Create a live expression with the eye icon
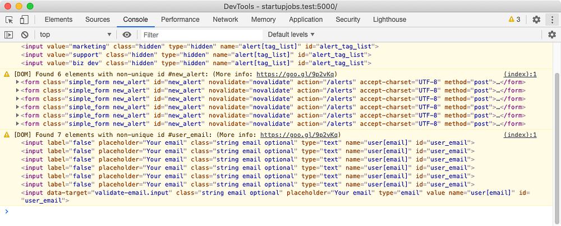Screen dimensions: 561x226 coord(127,35)
